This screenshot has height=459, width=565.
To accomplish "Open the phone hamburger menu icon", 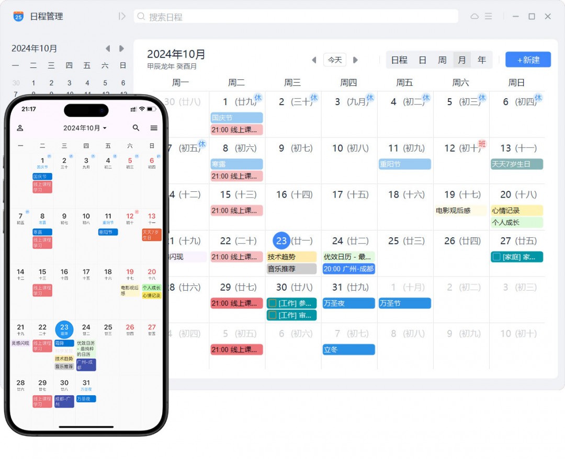I will 154,128.
